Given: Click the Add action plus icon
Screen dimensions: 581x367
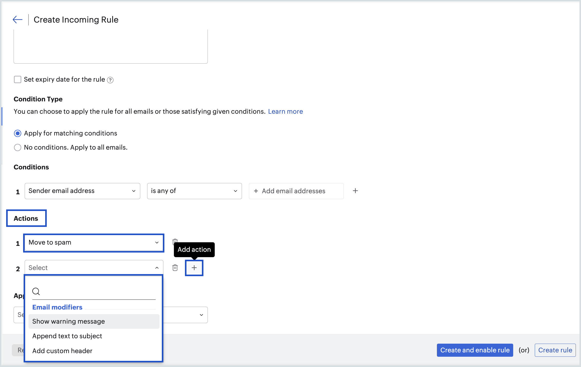Looking at the screenshot, I should click(x=194, y=268).
